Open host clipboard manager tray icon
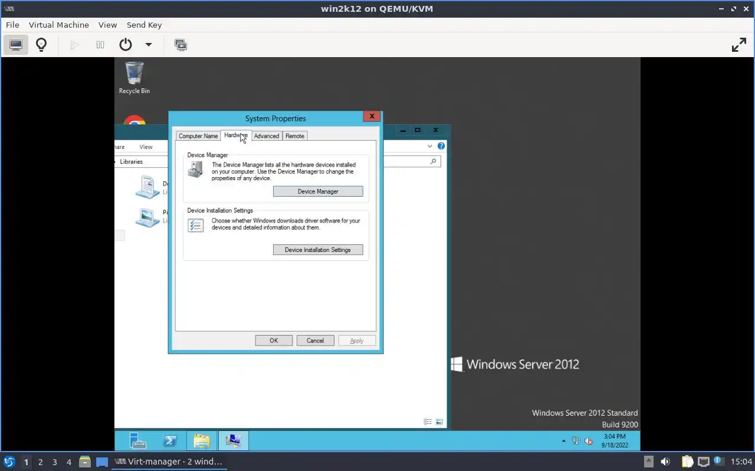This screenshot has width=755, height=471. (687, 462)
